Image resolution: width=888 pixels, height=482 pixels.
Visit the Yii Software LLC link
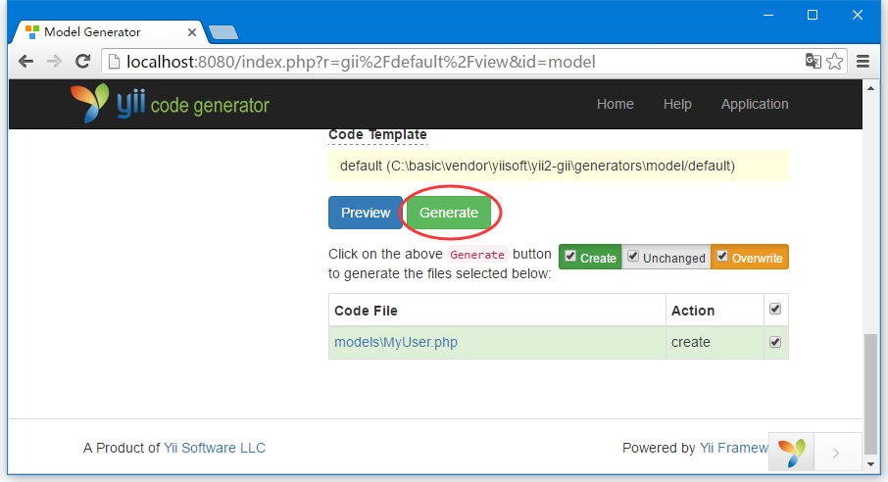coord(214,448)
